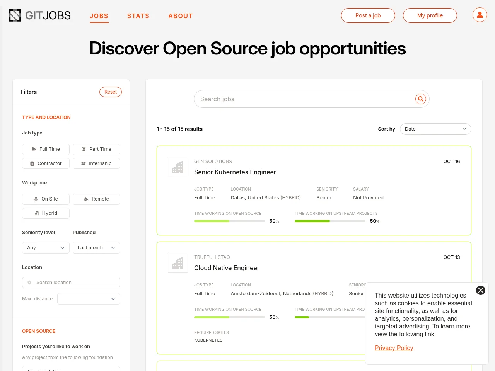
Task: Open the Seniority level dropdown
Action: (46, 248)
